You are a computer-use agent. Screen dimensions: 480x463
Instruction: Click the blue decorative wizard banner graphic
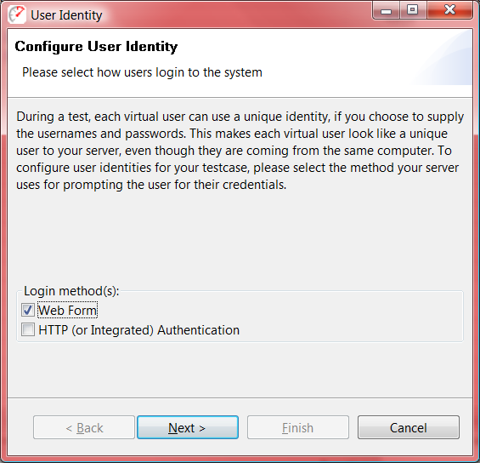point(443,57)
